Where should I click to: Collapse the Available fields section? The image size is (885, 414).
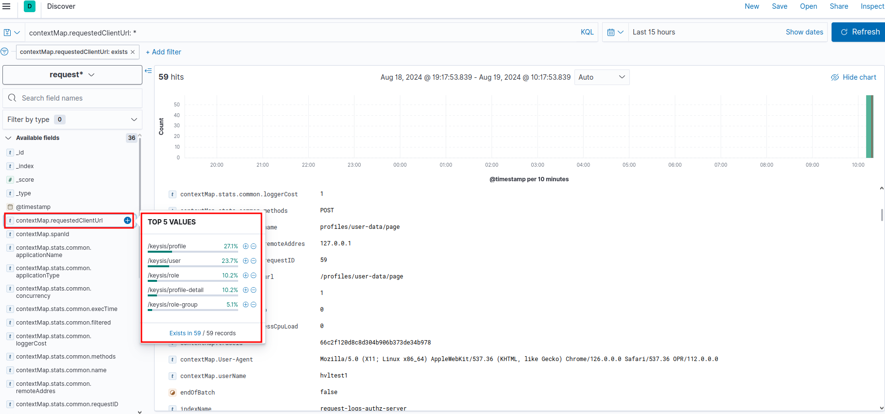click(8, 138)
